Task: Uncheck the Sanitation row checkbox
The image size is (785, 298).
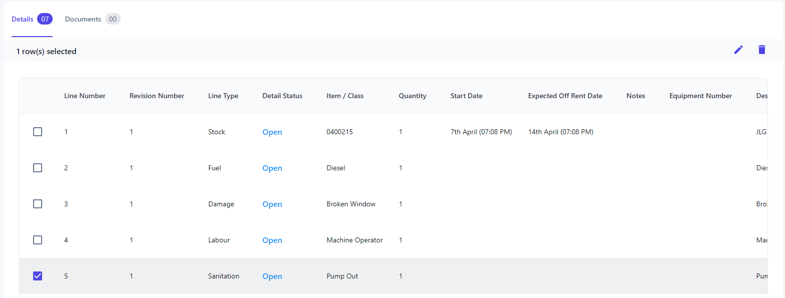Action: click(x=38, y=276)
